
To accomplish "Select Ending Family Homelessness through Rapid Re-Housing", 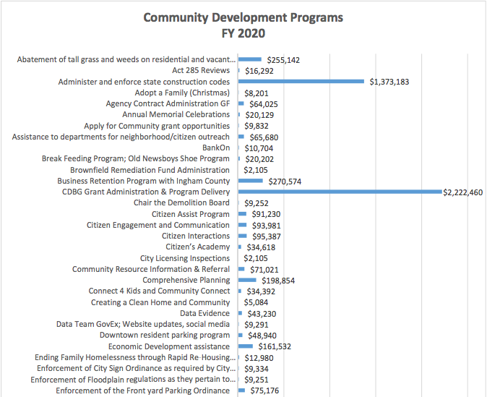I will [135, 357].
